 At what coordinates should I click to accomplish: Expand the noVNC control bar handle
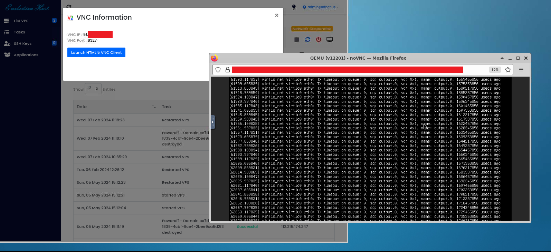(x=213, y=122)
